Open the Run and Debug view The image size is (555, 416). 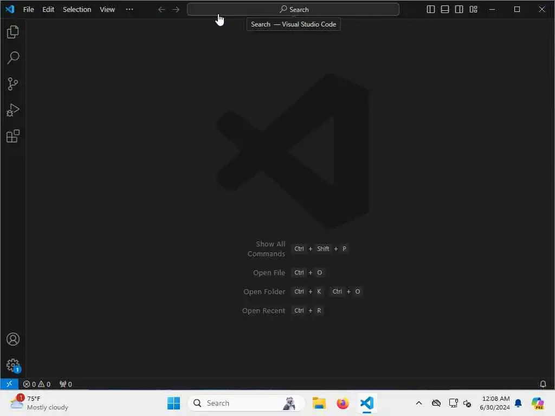13,110
